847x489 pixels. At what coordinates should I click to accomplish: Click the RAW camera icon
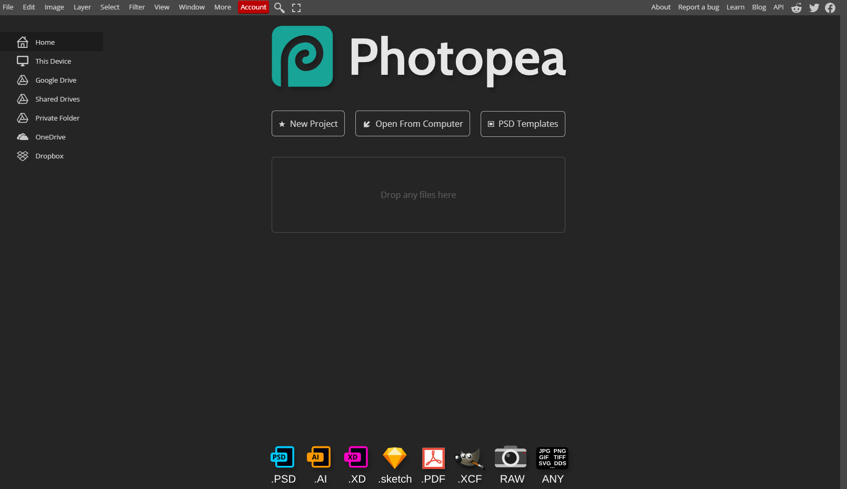point(511,457)
